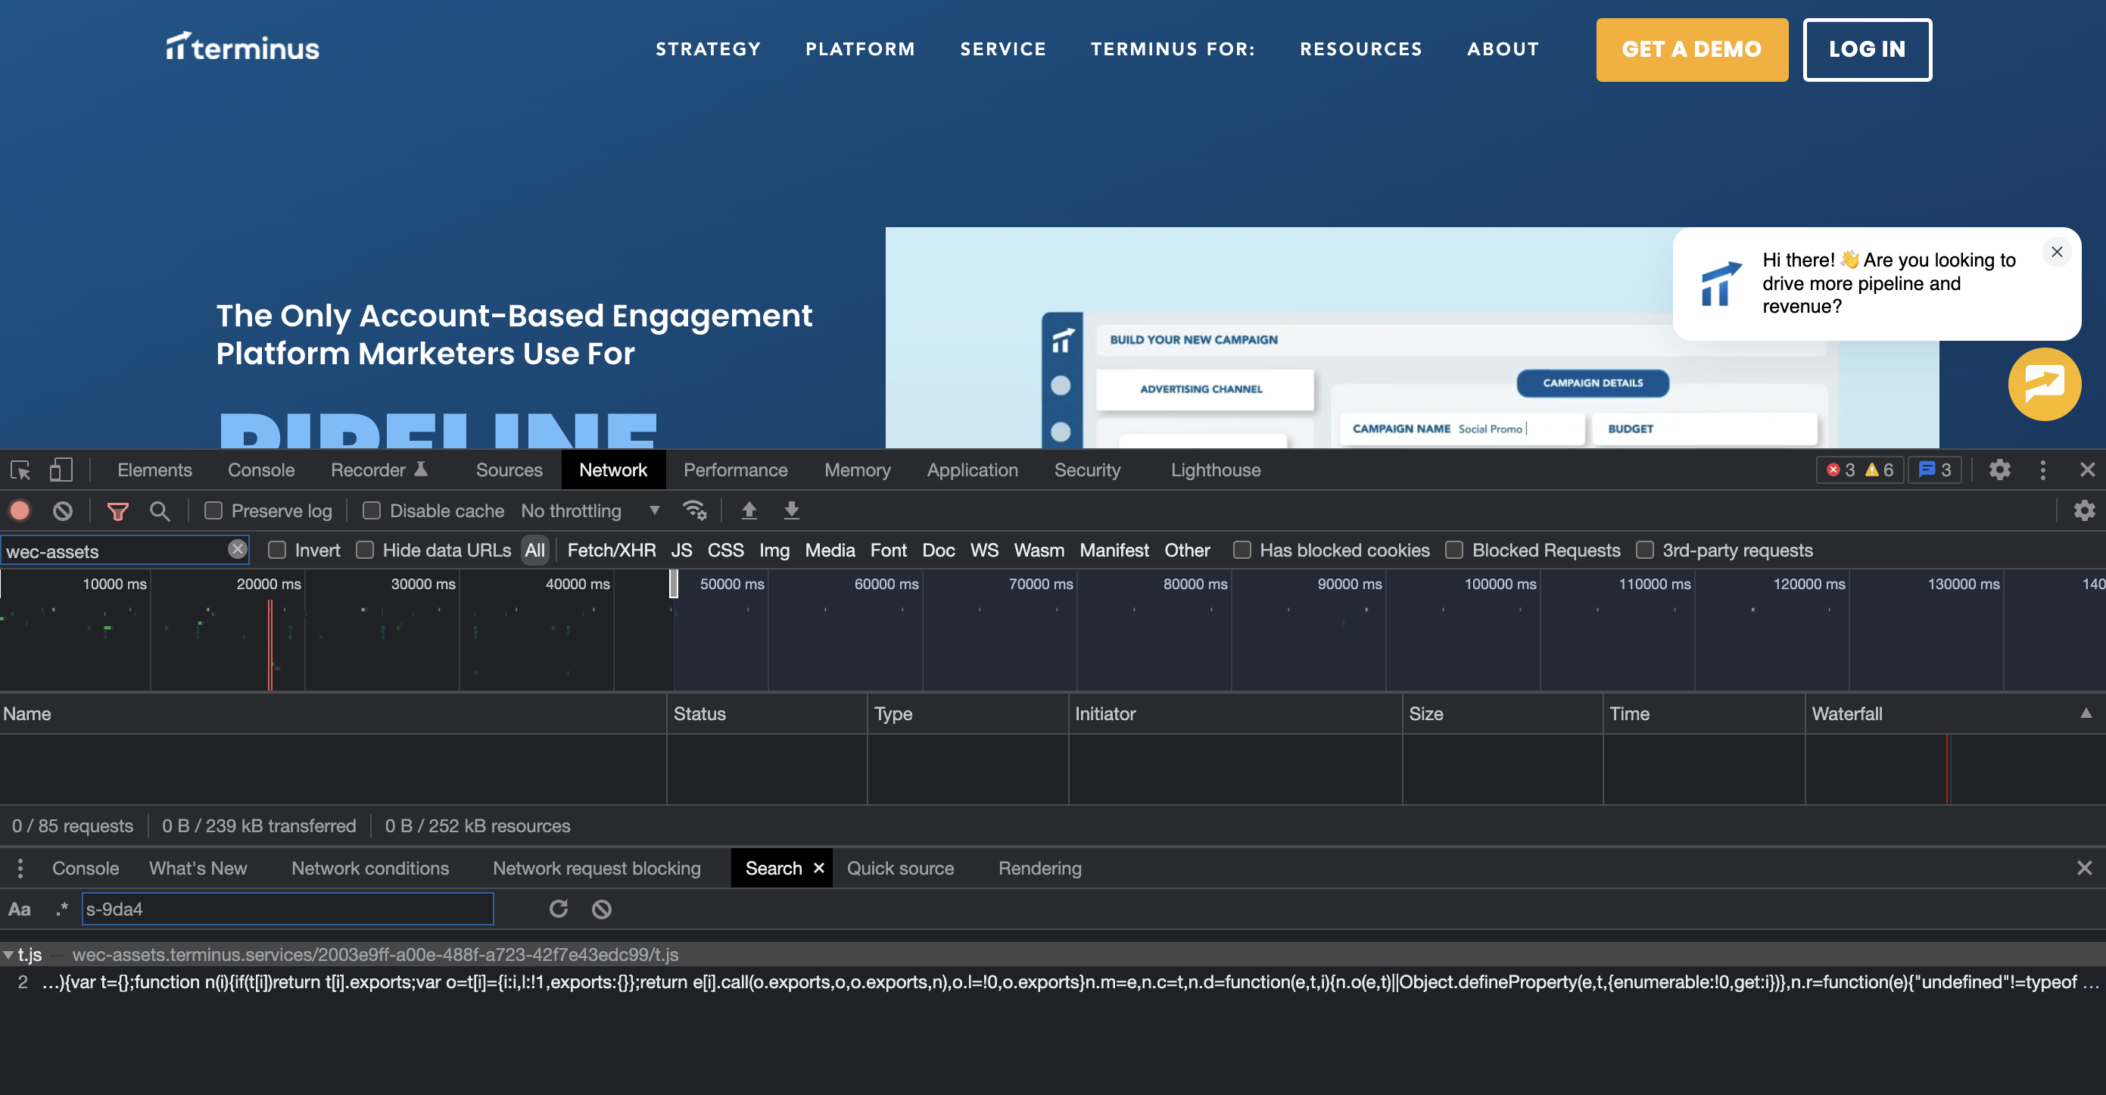Close the DevTools panel
This screenshot has width=2106, height=1095.
[x=2087, y=470]
